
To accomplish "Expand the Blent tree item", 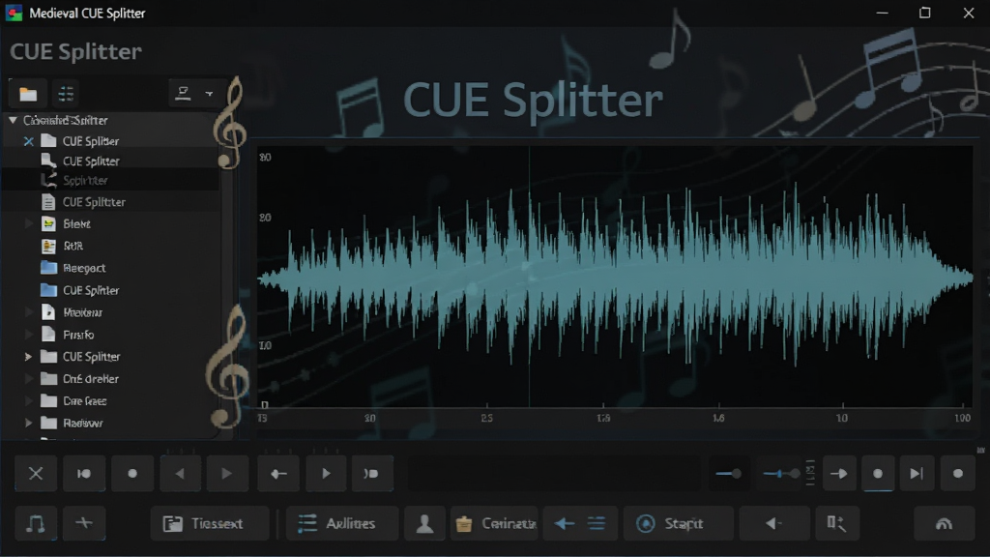I will pos(28,223).
